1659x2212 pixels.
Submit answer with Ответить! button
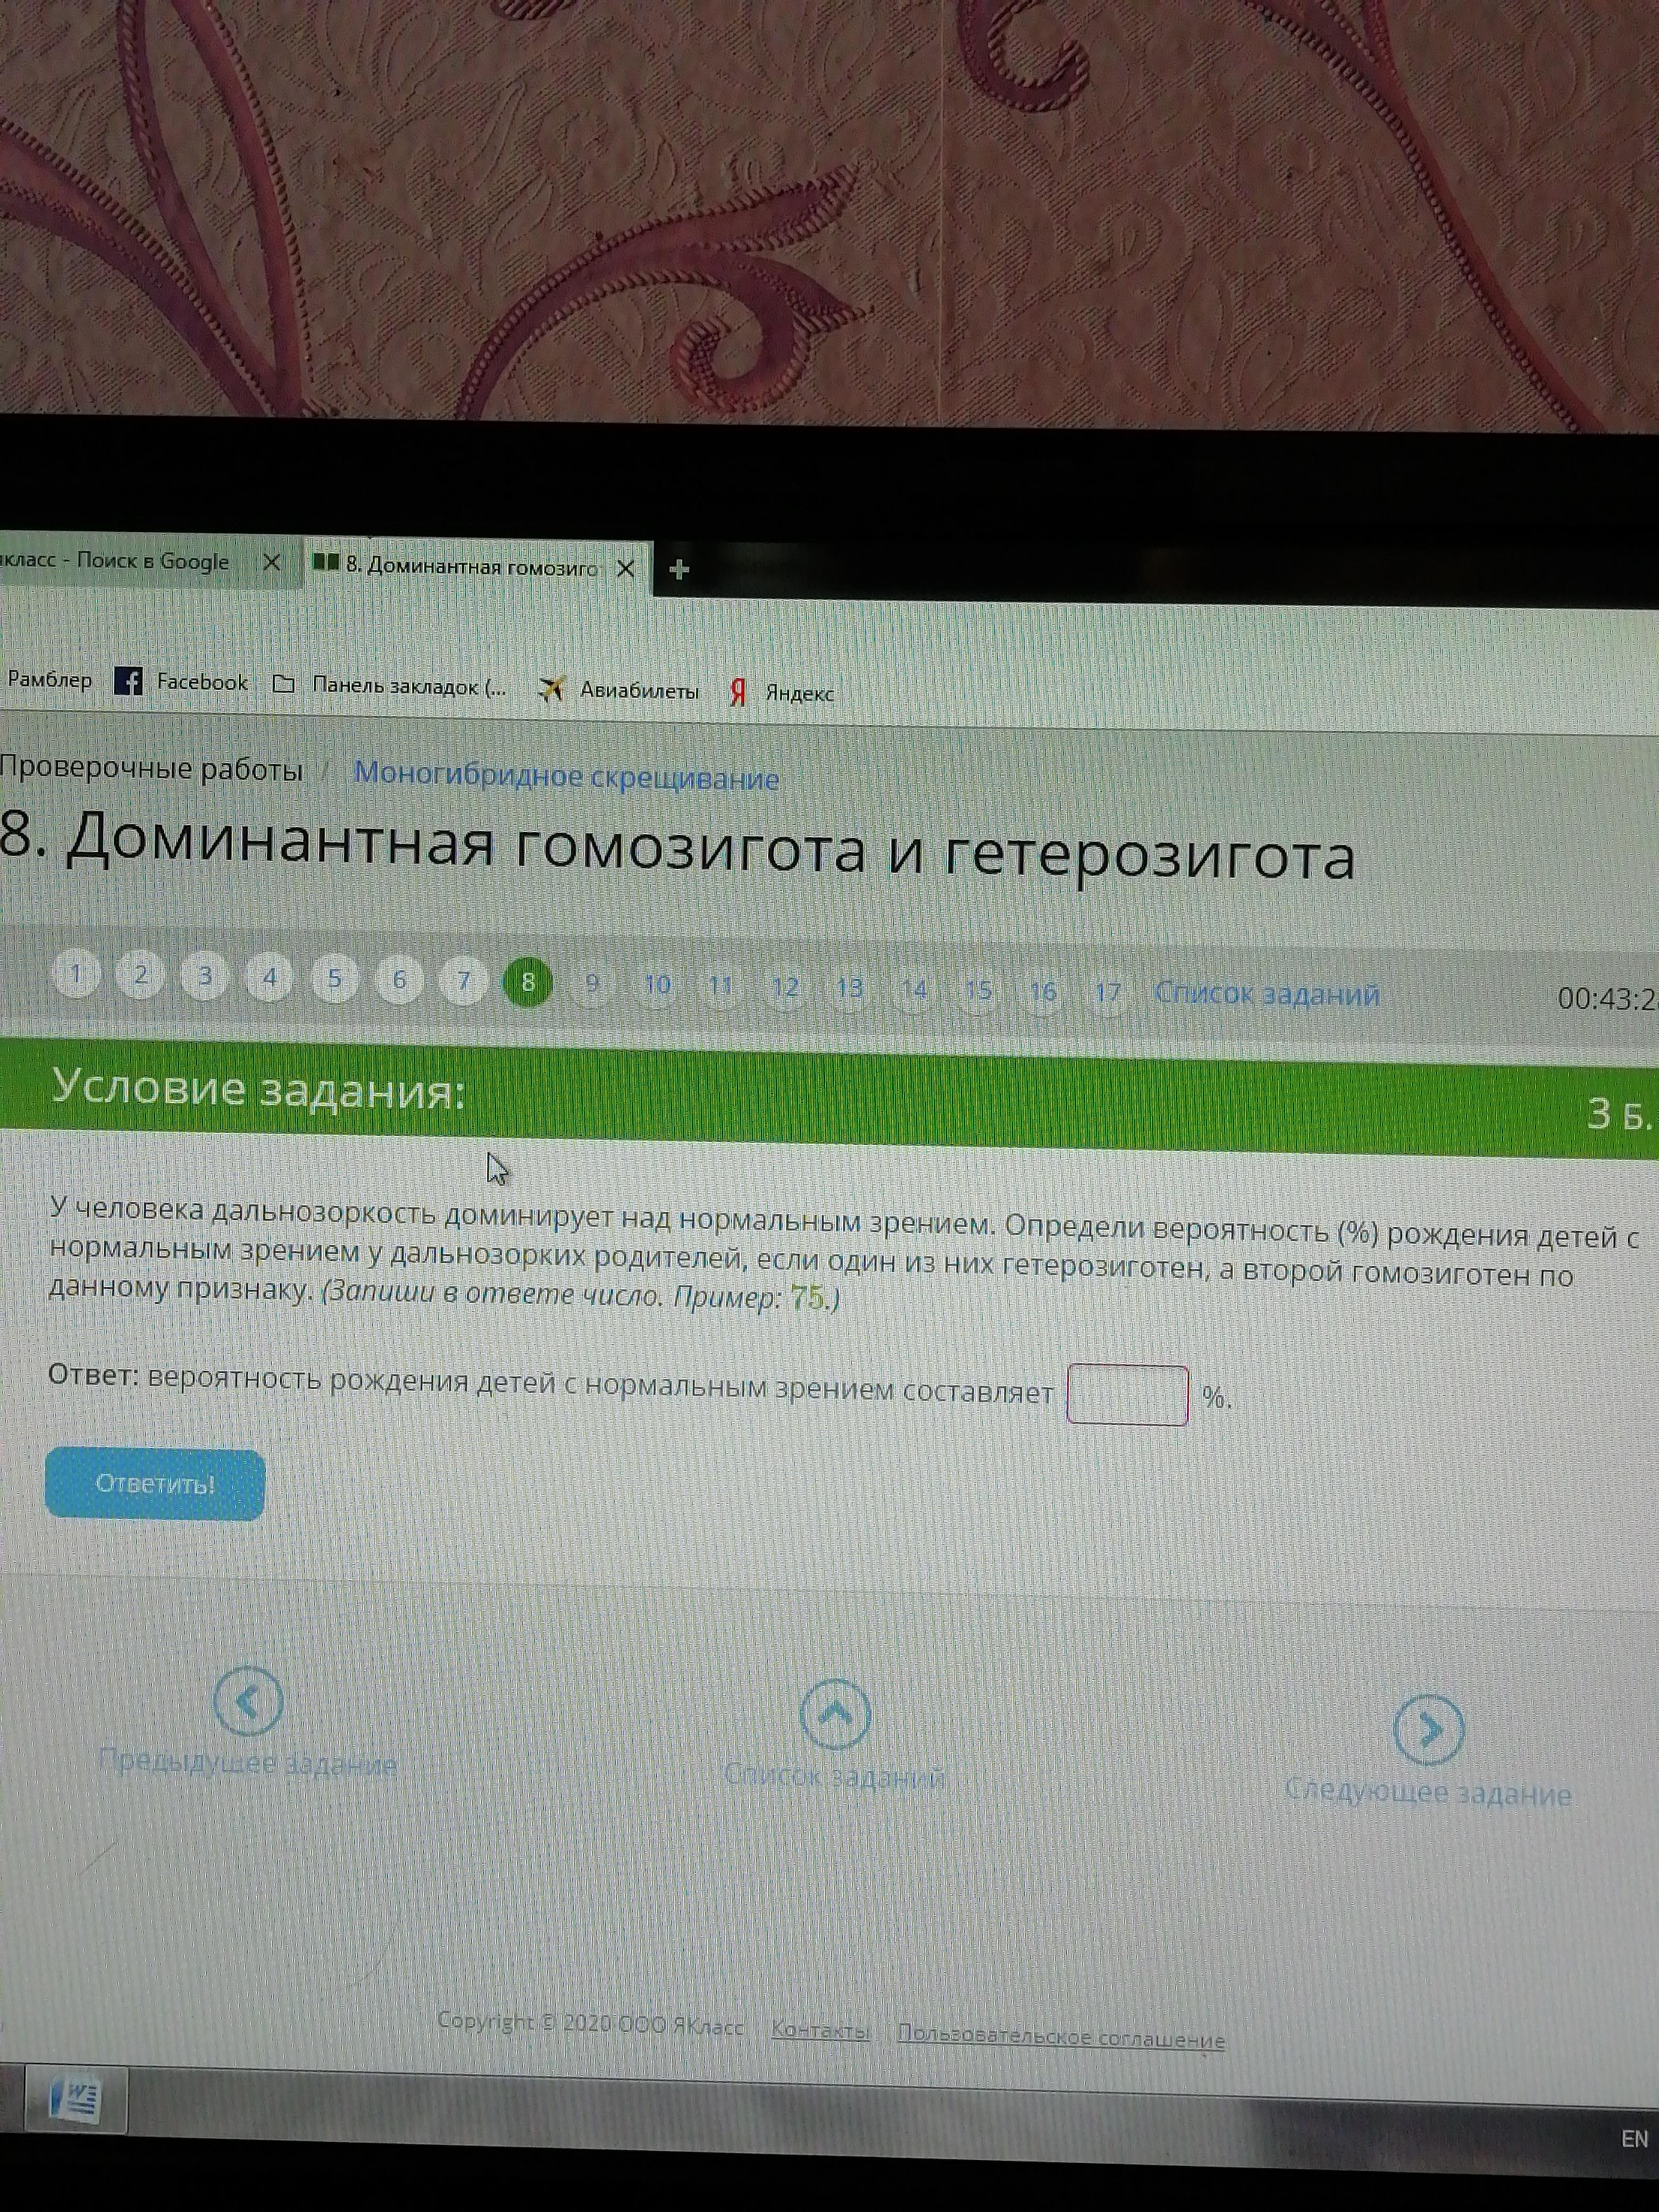pyautogui.click(x=155, y=1484)
